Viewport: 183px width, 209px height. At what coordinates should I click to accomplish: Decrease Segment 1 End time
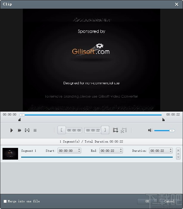tap(121, 152)
